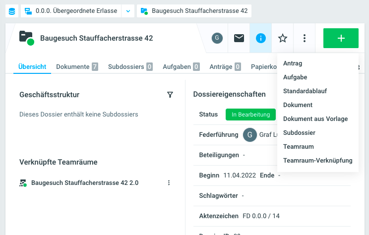Open the mail envelope icon
The height and width of the screenshot is (235, 369).
[x=239, y=38]
